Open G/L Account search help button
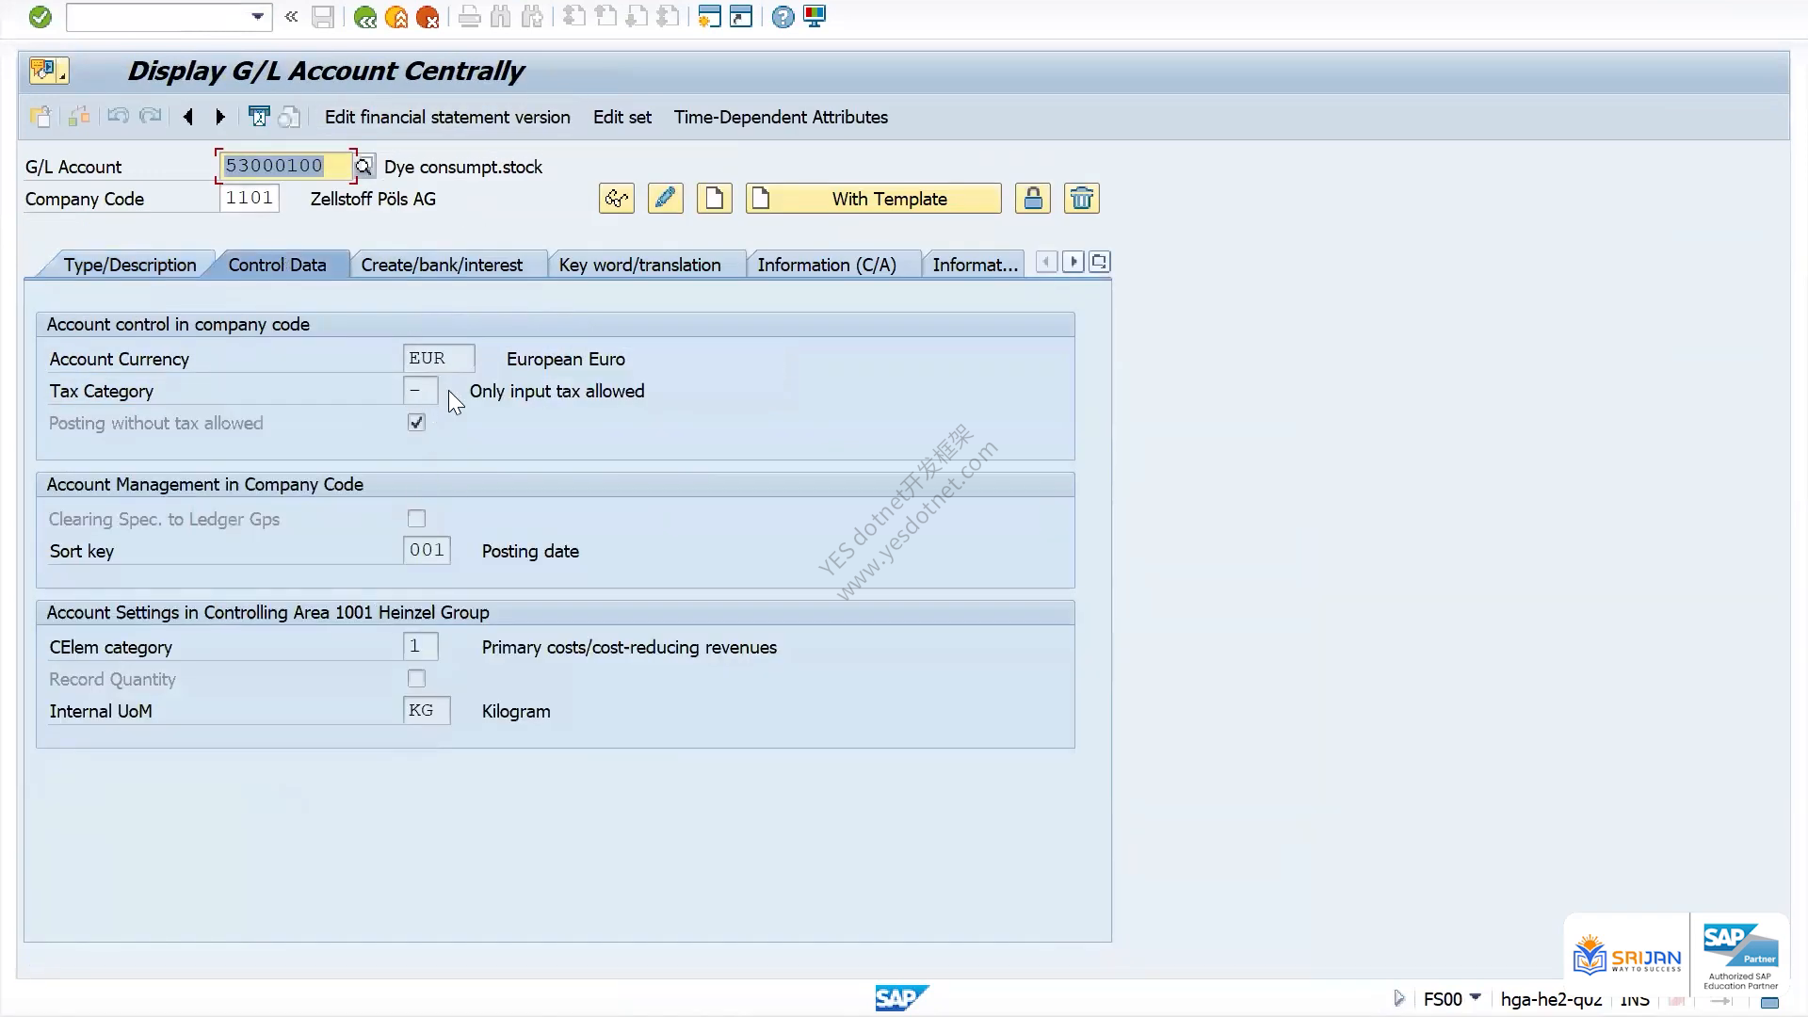1808x1017 pixels. point(363,167)
